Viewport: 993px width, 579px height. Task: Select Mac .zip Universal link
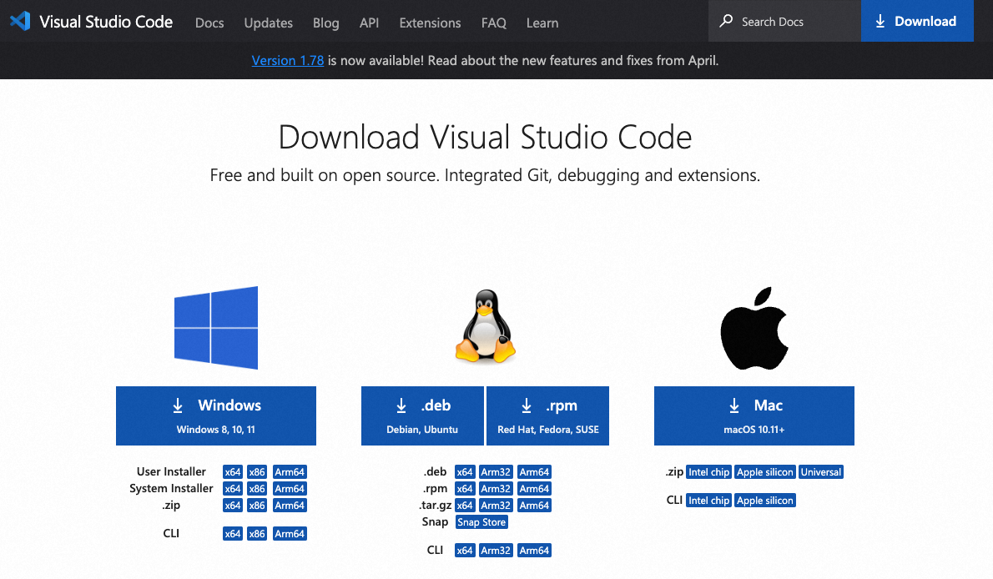coord(821,472)
